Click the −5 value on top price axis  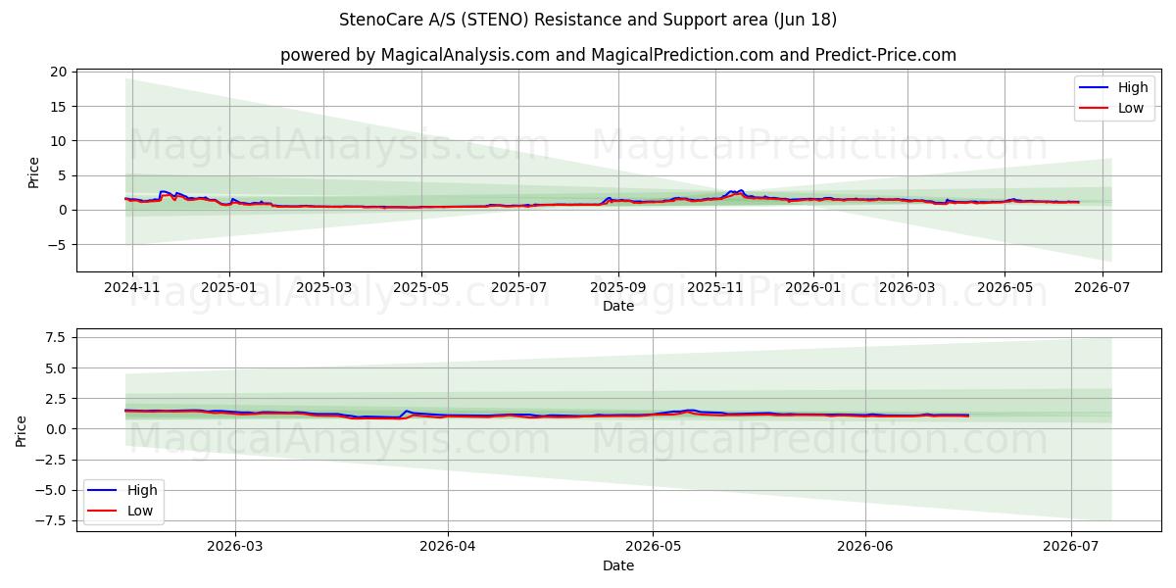pyautogui.click(x=57, y=245)
